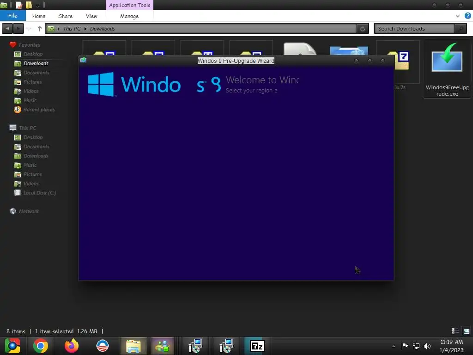
Task: Open the Customize Quick Access Toolbar dropdown
Action: pyautogui.click(x=38, y=5)
